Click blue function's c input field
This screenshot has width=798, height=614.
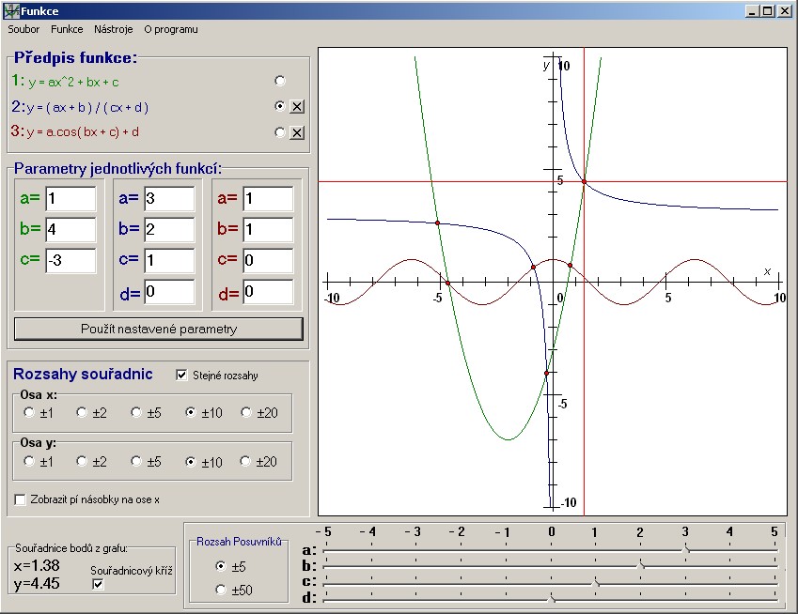pos(169,261)
